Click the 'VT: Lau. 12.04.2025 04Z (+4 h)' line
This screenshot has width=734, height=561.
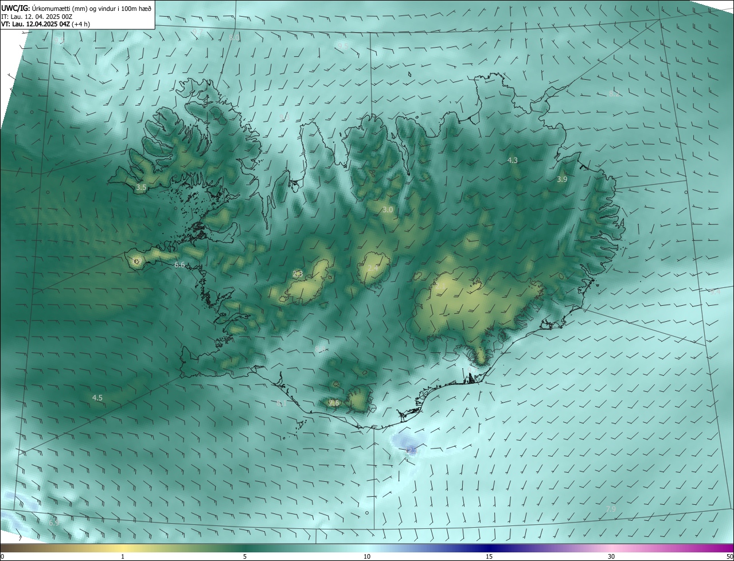(46, 24)
